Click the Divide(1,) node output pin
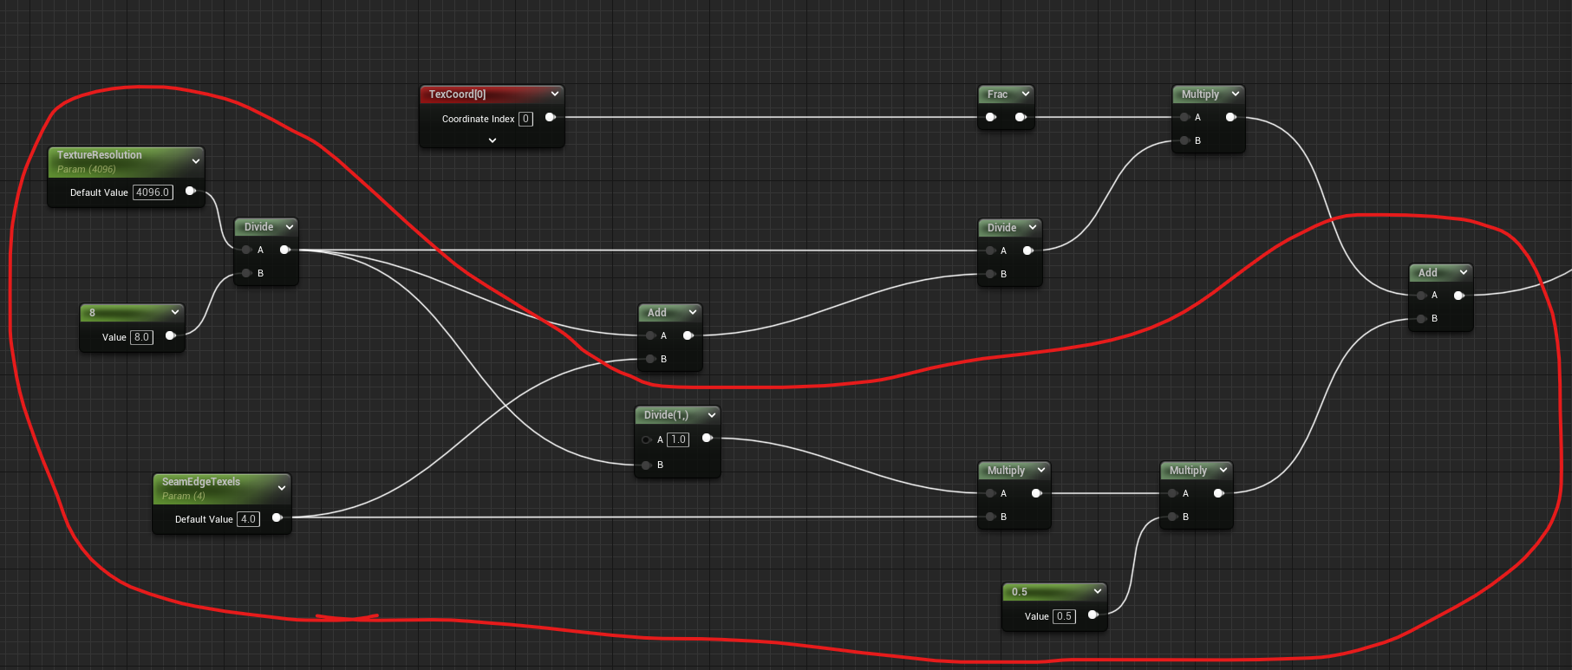Viewport: 1572px width, 670px height. coord(708,439)
